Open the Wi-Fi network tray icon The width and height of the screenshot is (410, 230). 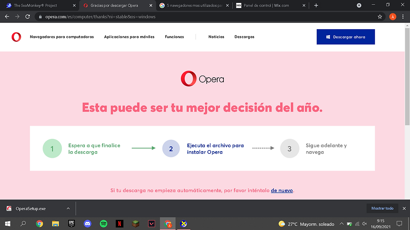[357, 224]
